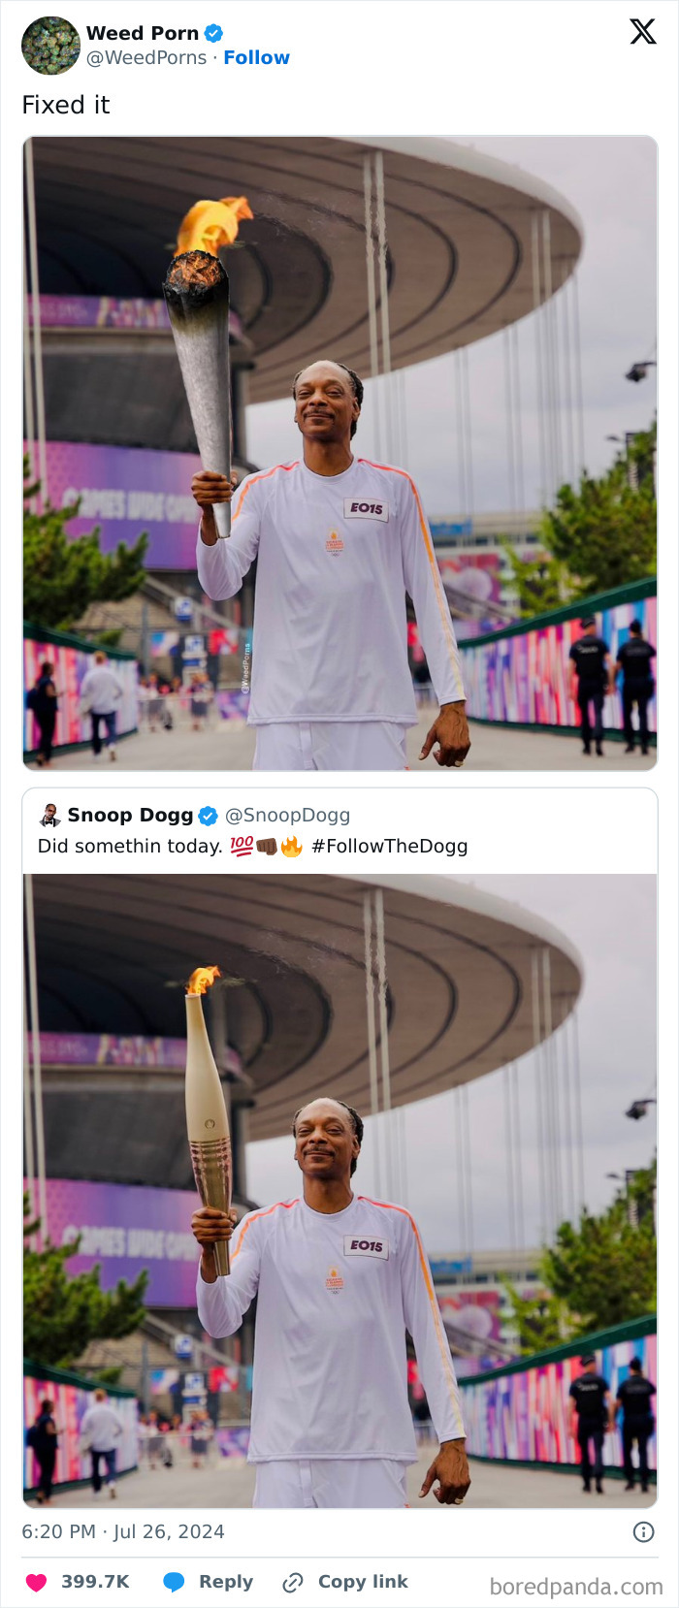Viewport: 679px width, 1608px height.
Task: Click the chain copy link icon
Action: click(292, 1583)
